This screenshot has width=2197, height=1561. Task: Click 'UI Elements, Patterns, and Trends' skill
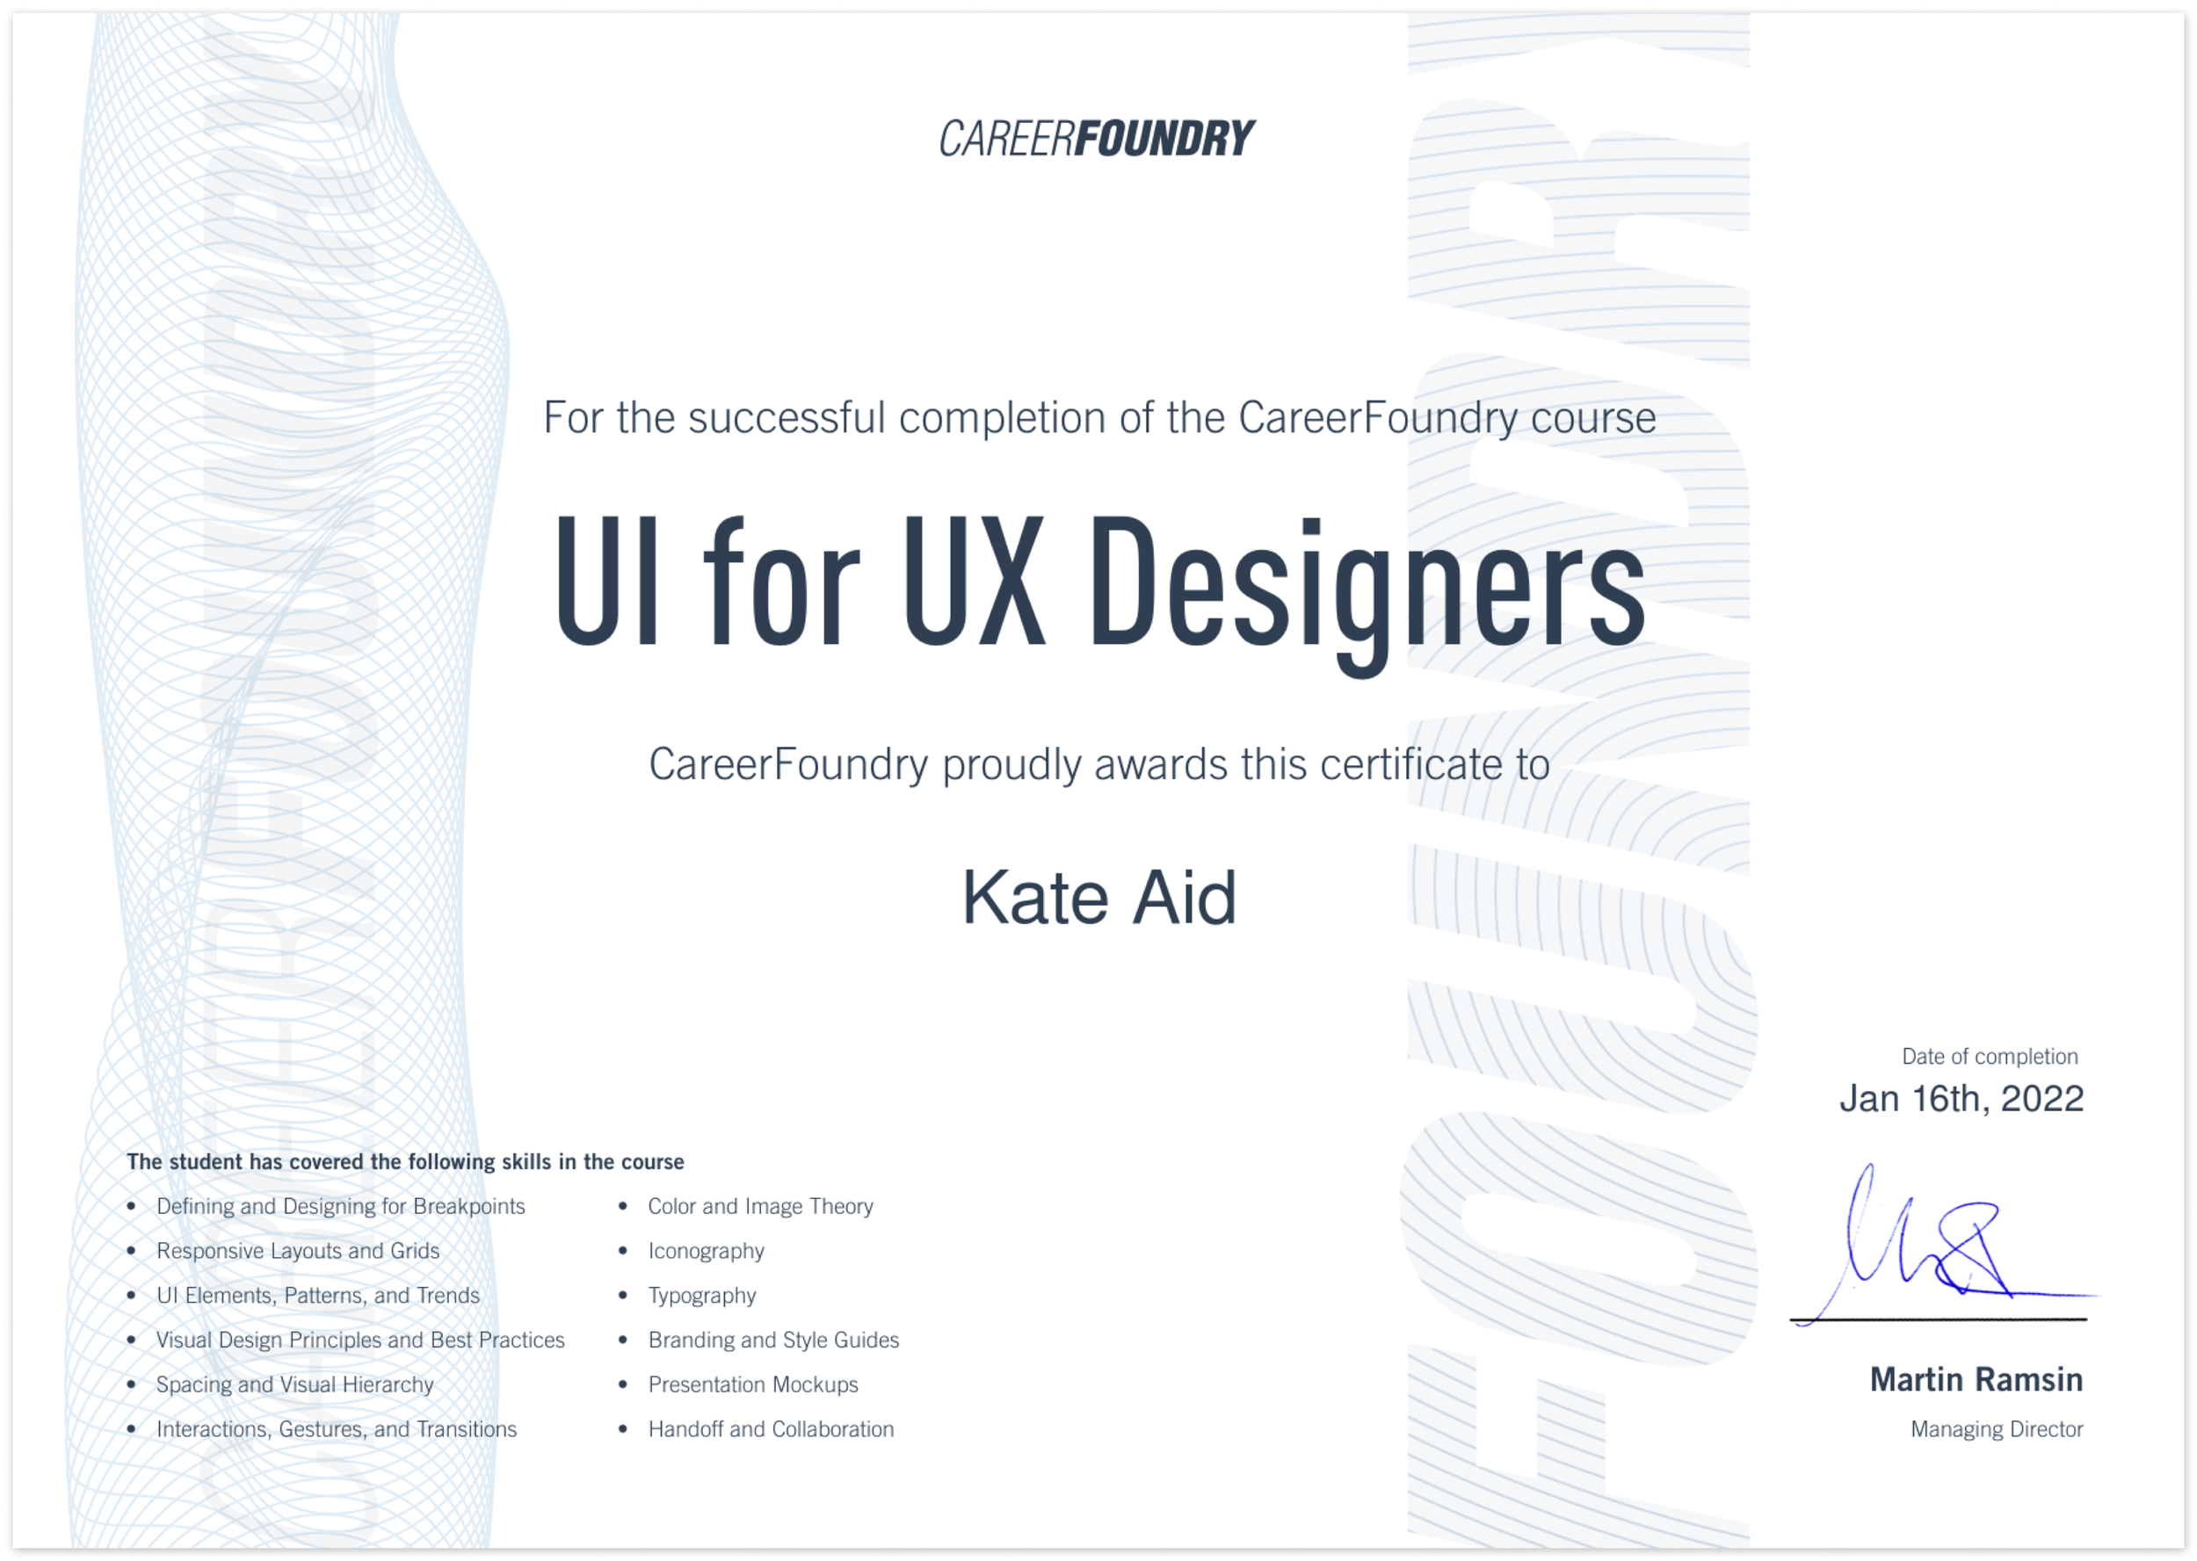tap(317, 1296)
